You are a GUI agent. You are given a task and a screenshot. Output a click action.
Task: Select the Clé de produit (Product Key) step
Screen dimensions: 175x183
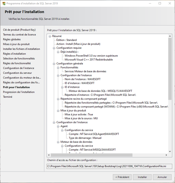coord(19,30)
